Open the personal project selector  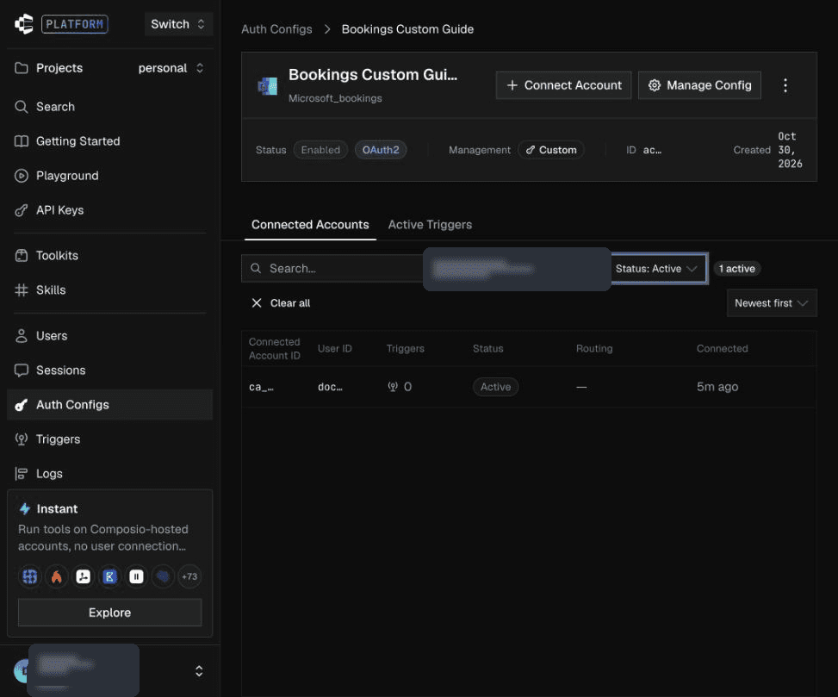point(171,68)
